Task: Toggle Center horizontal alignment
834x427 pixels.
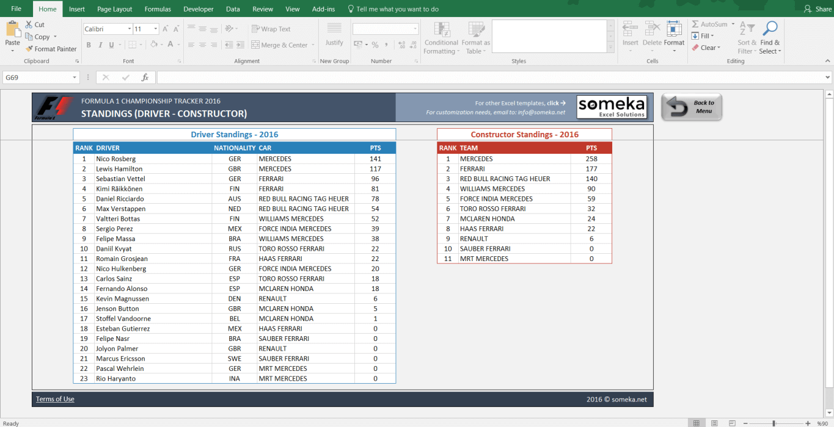Action: pos(202,45)
